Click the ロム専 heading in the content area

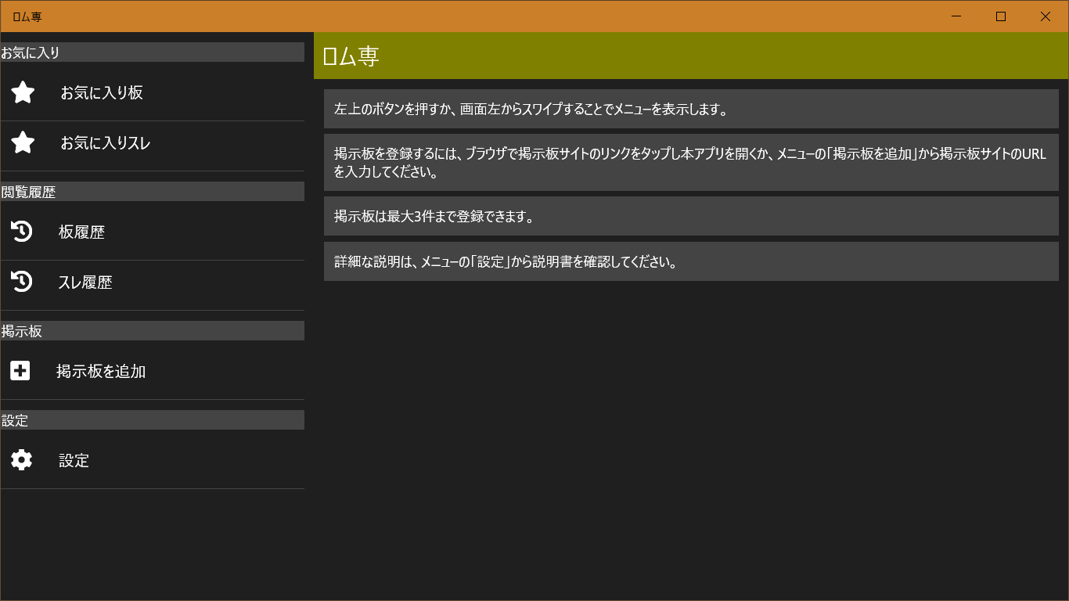(x=350, y=56)
